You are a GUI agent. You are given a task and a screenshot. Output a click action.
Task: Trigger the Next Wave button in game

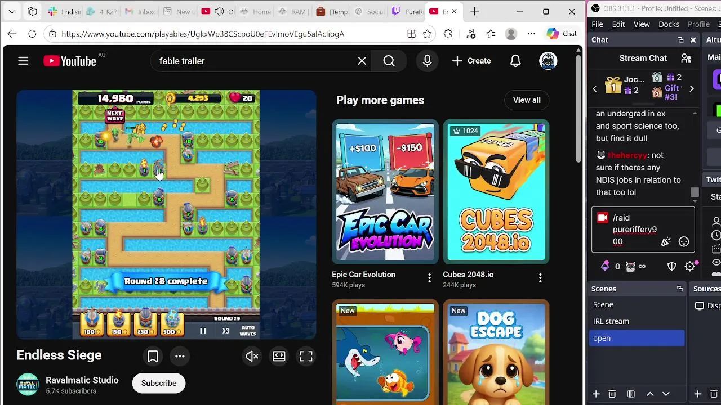point(115,116)
